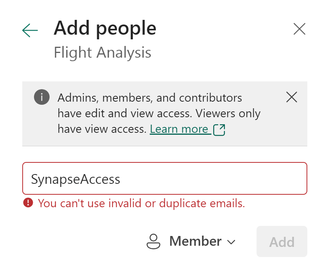Click the person icon beside Member
The width and height of the screenshot is (328, 273).
153,241
